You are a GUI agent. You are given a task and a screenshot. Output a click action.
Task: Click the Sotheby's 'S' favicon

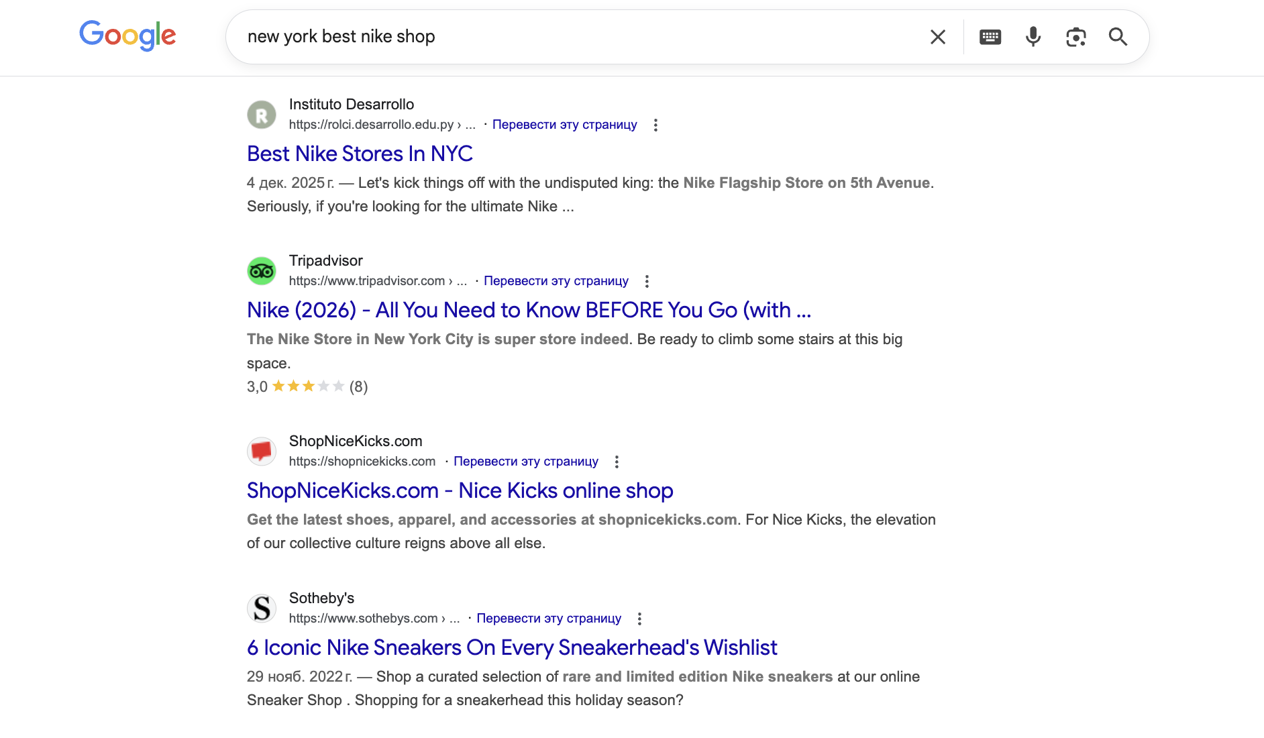[262, 608]
